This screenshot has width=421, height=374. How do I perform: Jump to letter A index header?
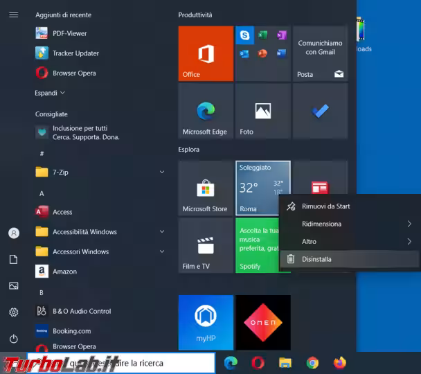[x=42, y=193]
